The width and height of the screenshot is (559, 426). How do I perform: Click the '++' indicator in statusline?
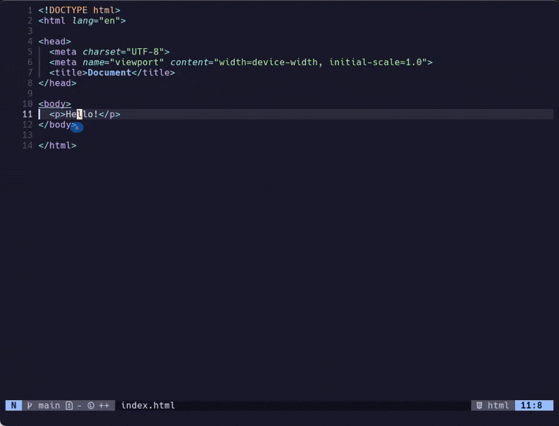[x=104, y=405]
